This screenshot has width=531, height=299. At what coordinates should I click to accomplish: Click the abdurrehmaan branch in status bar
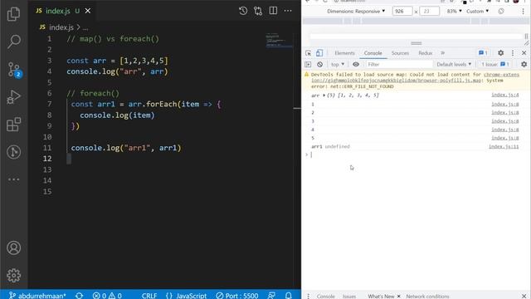[x=38, y=296]
